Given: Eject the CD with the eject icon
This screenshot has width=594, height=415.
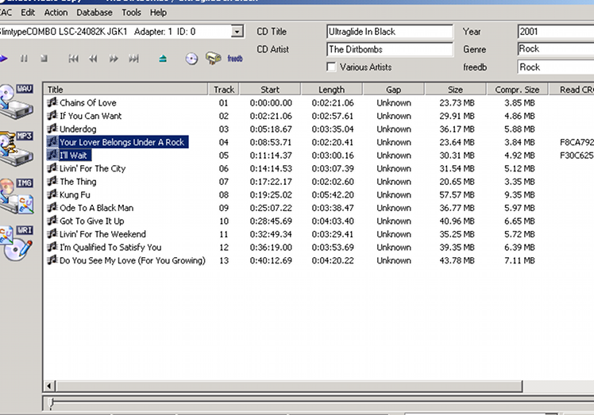Looking at the screenshot, I should click(x=163, y=58).
